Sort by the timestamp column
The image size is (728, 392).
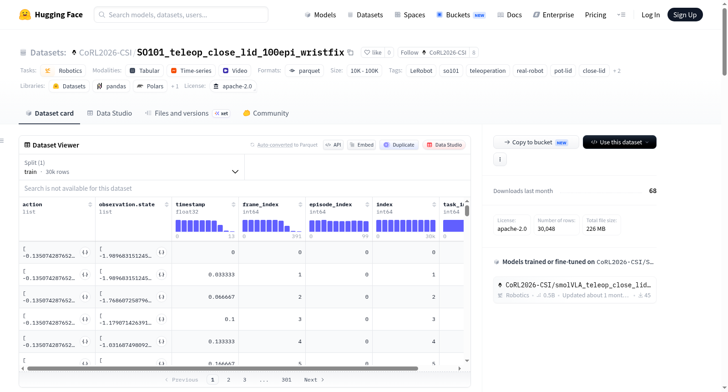pyautogui.click(x=233, y=204)
